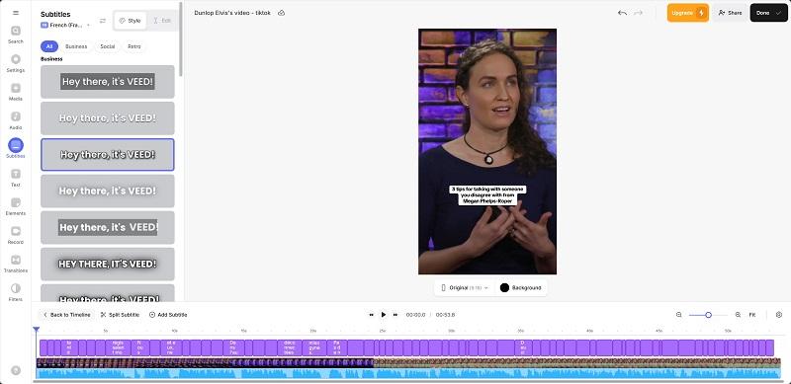Skip forward in playback
The width and height of the screenshot is (791, 384).
point(395,315)
